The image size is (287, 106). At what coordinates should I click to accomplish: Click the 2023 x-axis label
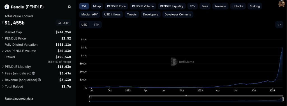pyautogui.click(x=200, y=91)
